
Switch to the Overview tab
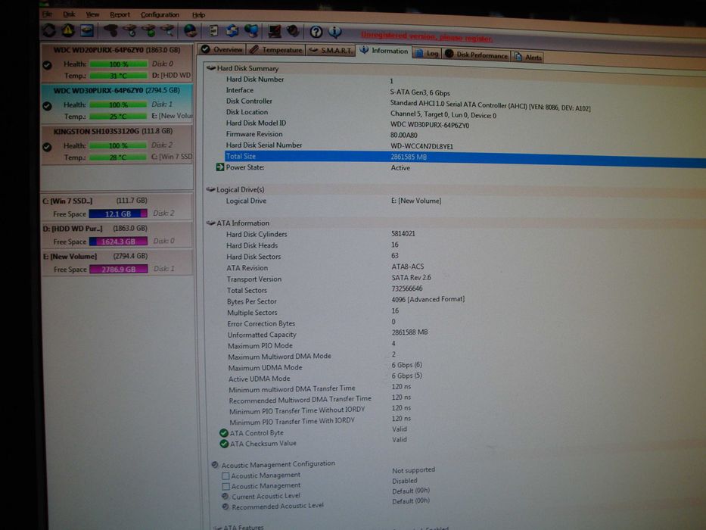222,49
